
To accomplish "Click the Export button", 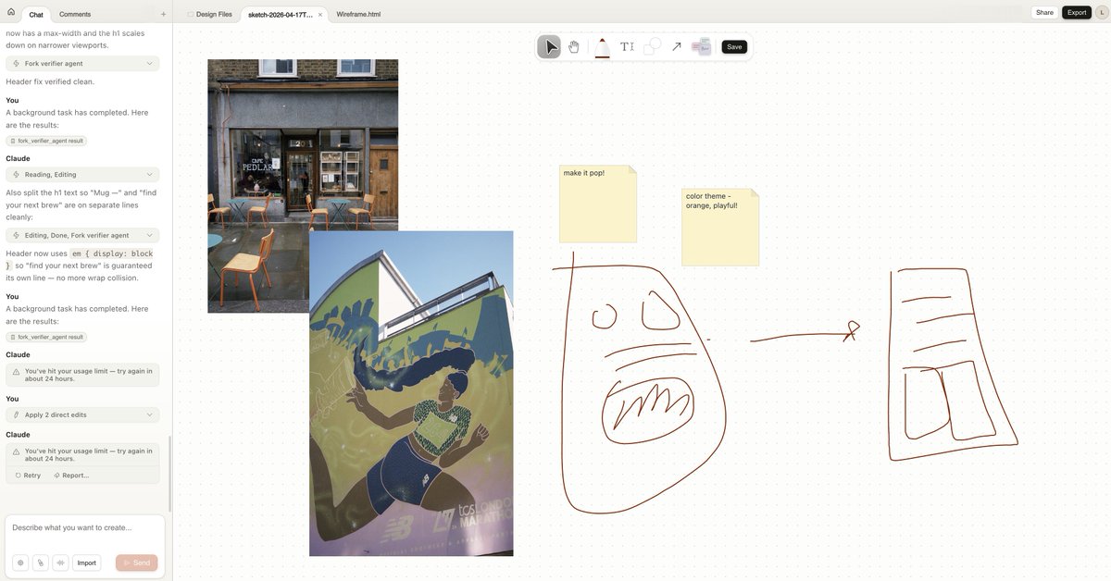I will [x=1077, y=12].
